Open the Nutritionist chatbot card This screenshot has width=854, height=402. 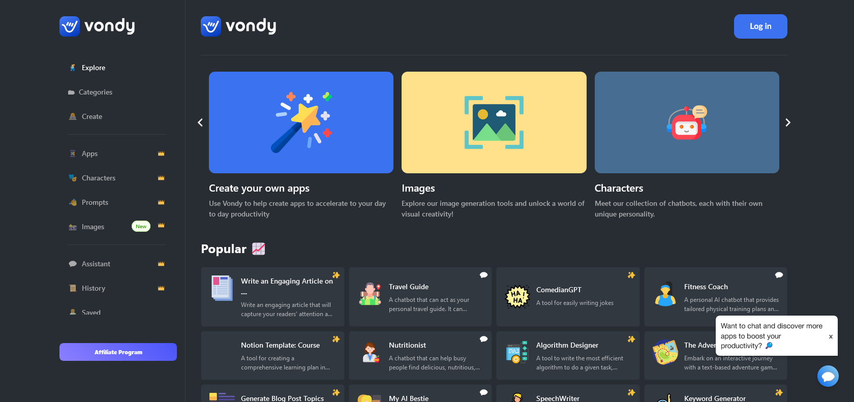[420, 355]
